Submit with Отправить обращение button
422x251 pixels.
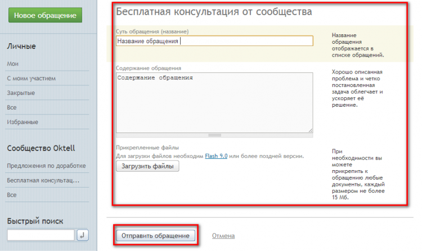156,236
